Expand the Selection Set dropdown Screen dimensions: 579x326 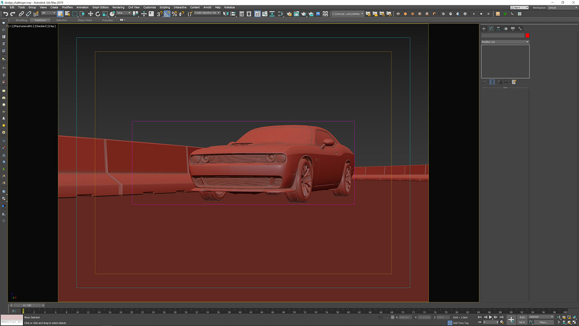click(x=218, y=14)
